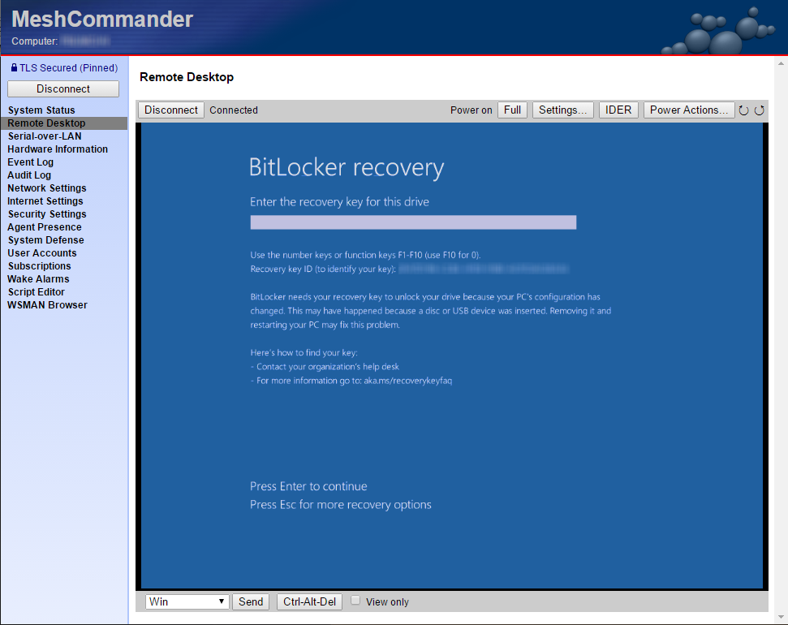
Task: Toggle the View only checkbox
Action: point(355,601)
